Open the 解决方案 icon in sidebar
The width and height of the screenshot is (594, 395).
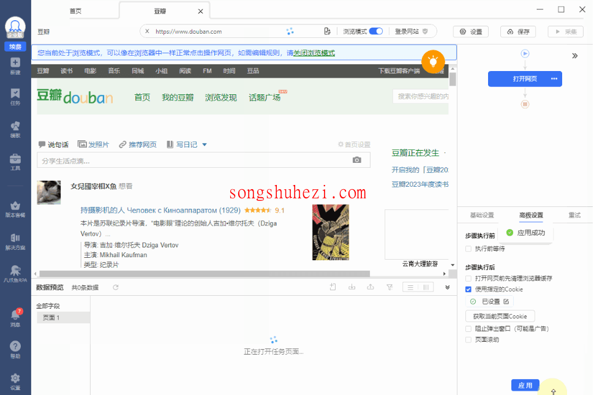tap(15, 242)
